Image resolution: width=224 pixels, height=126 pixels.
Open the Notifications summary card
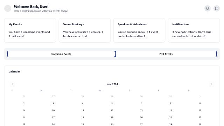[x=194, y=30]
